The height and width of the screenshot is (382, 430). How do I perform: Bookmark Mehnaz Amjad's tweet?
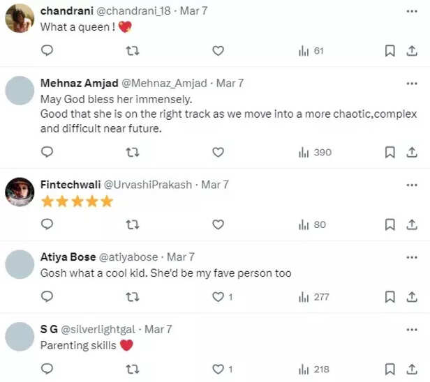tap(390, 152)
